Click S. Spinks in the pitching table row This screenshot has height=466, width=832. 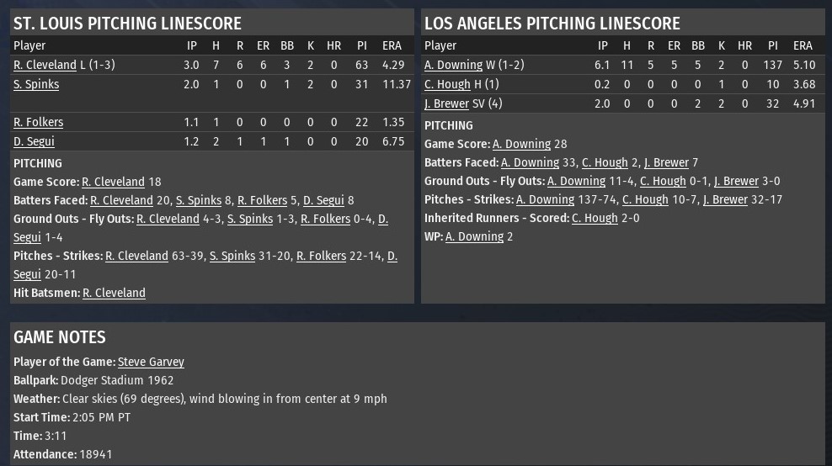pyautogui.click(x=36, y=84)
